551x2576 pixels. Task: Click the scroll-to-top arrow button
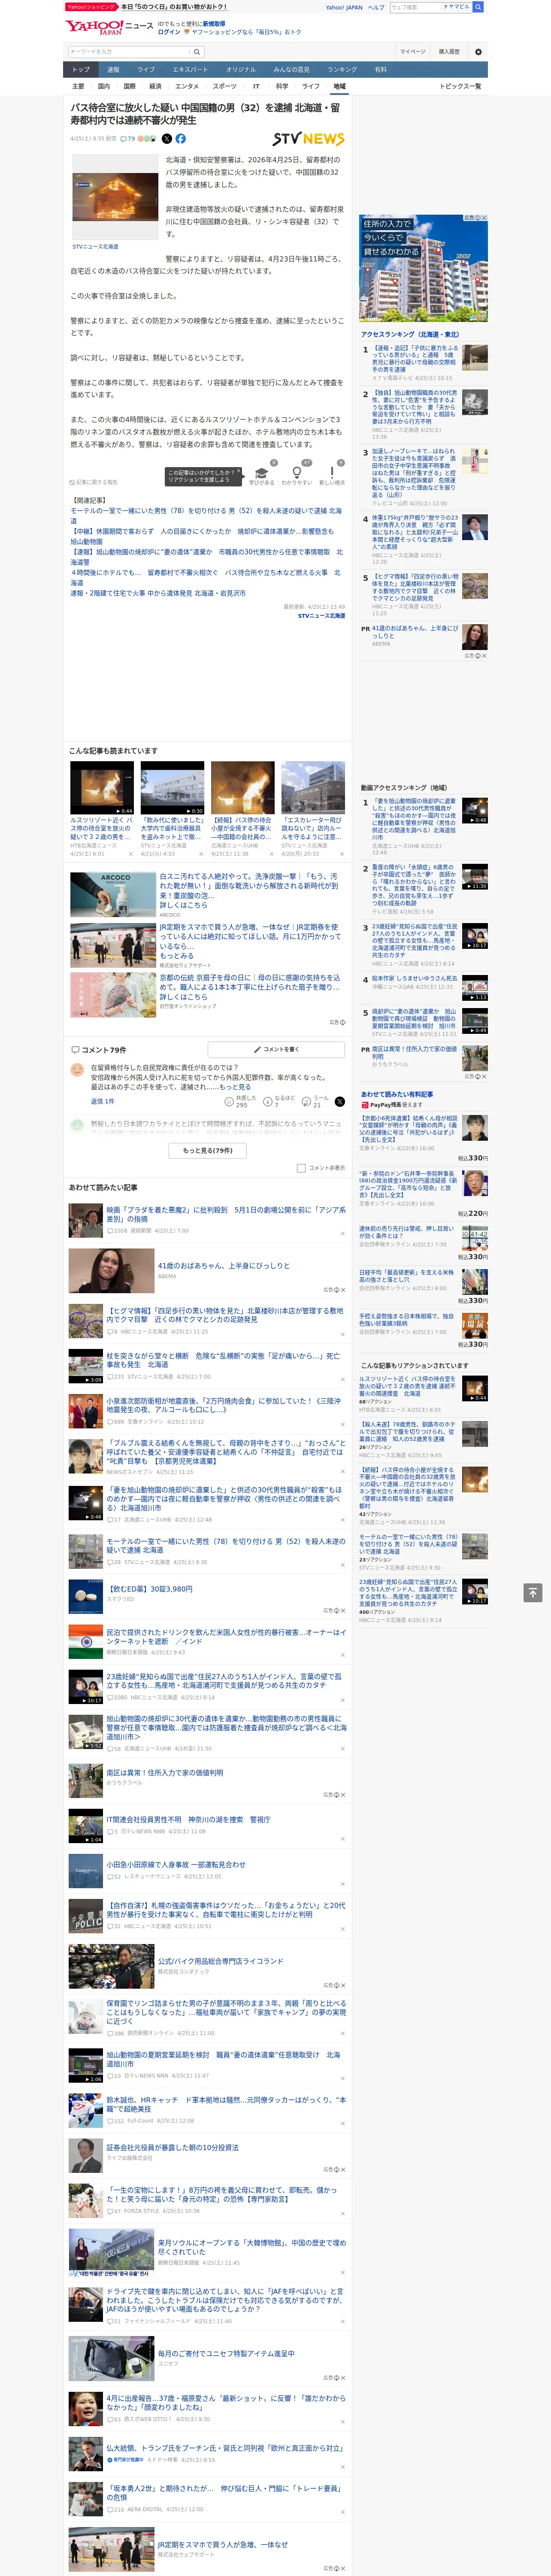[533, 1593]
